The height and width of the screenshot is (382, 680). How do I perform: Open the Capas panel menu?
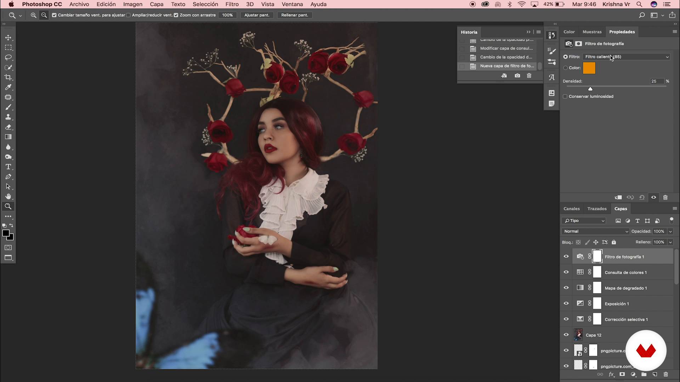pyautogui.click(x=675, y=209)
